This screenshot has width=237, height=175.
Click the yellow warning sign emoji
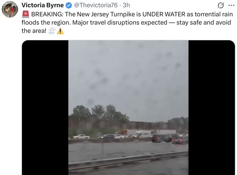[x=60, y=31]
